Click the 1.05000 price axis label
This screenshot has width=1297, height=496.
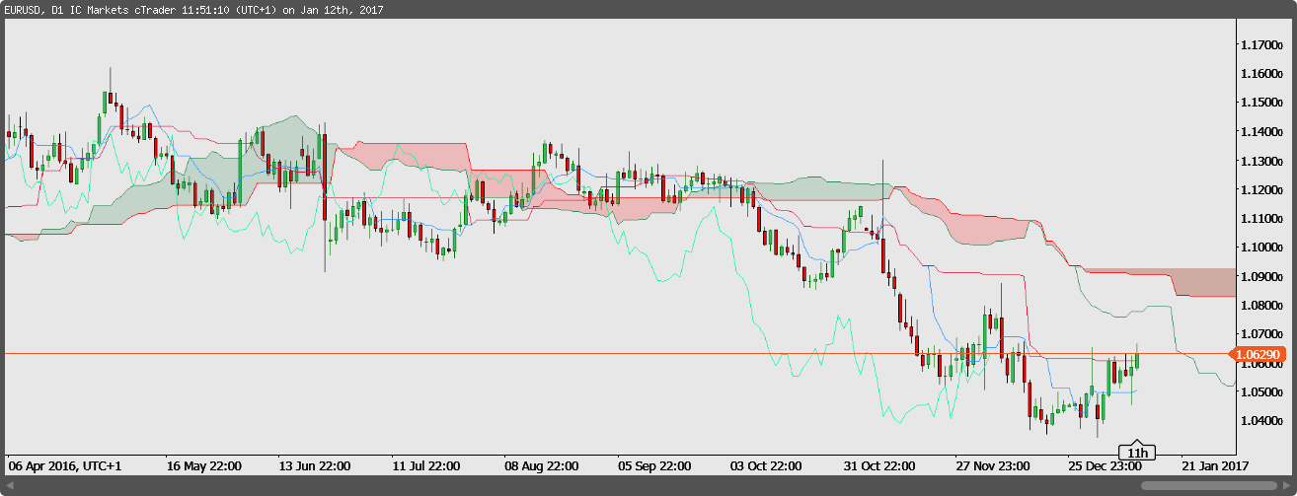(1263, 392)
